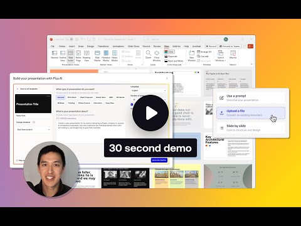Close the Plus AI dialog

167,78
